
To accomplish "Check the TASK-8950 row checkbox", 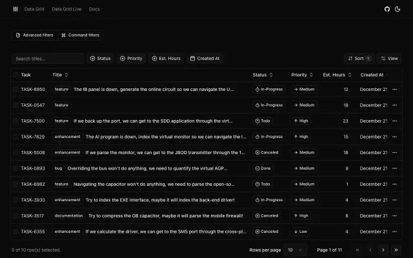I will pos(15,90).
